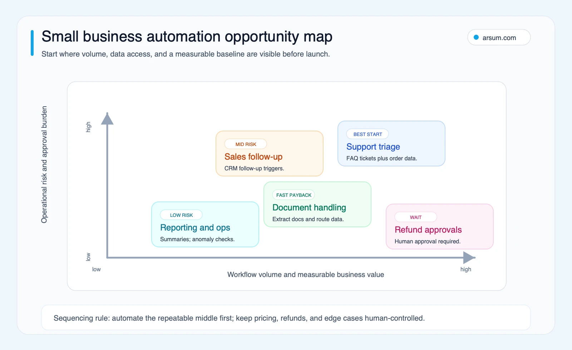572x350 pixels.
Task: Click the upward arrowhead of the vertical axis
Action: tap(107, 119)
